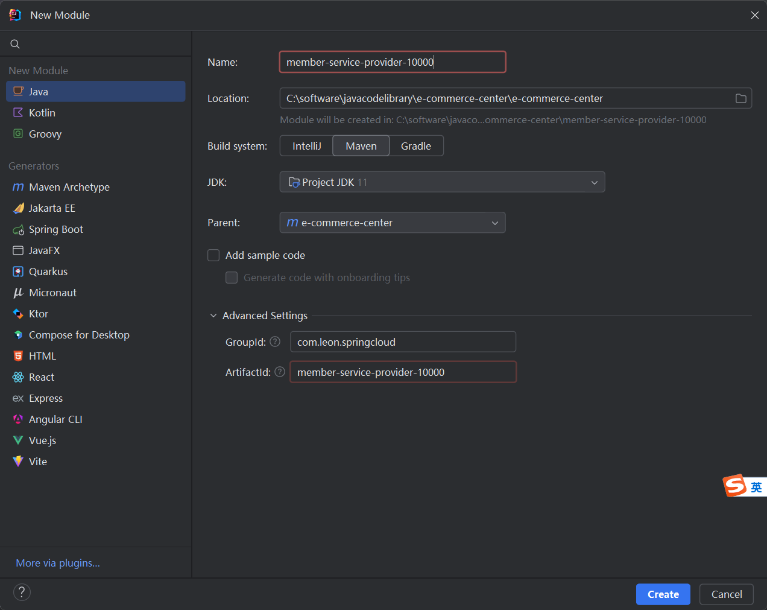Open help with bottom-left question mark button
The height and width of the screenshot is (610, 767).
click(x=22, y=592)
